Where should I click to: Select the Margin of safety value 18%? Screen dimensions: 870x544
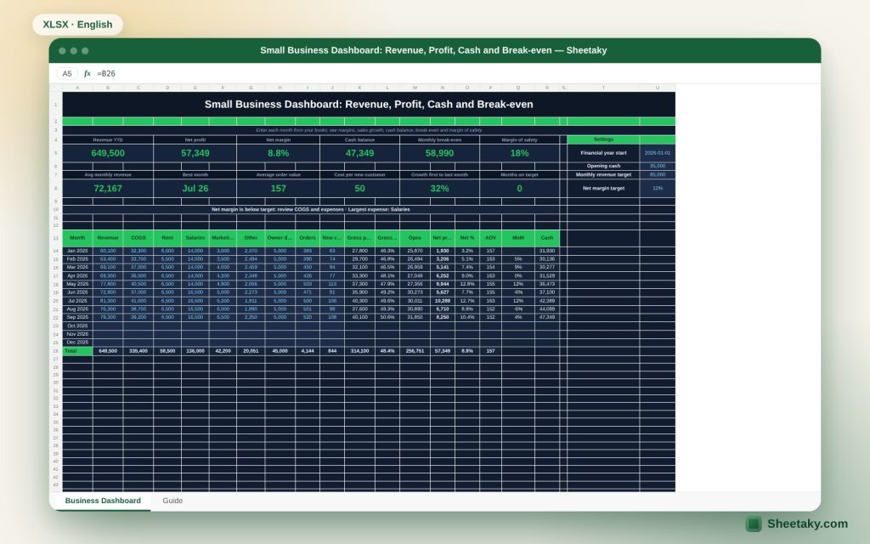click(x=519, y=153)
